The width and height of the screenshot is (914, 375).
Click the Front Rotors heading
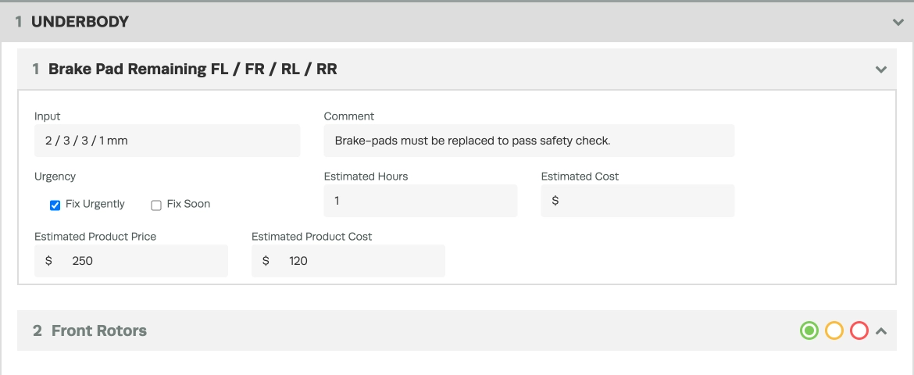99,330
